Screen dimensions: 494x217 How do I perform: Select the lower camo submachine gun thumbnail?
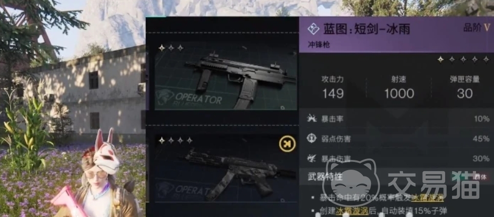coord(226,168)
